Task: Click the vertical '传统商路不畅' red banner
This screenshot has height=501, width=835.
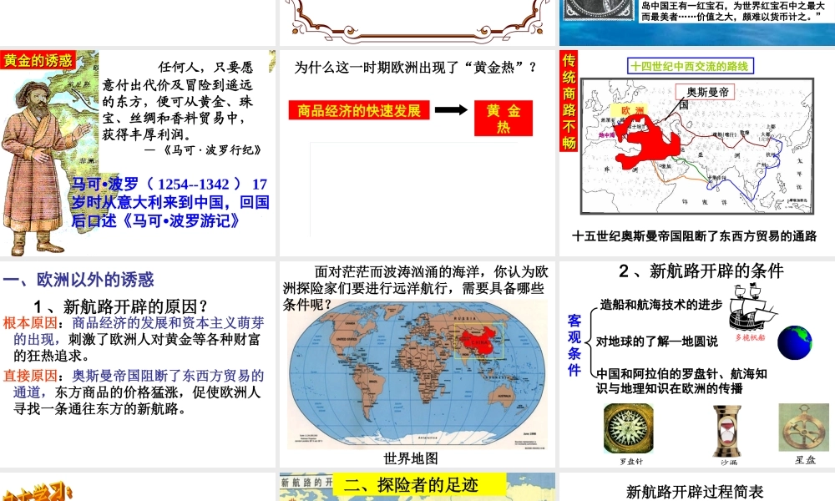Action: tap(569, 101)
